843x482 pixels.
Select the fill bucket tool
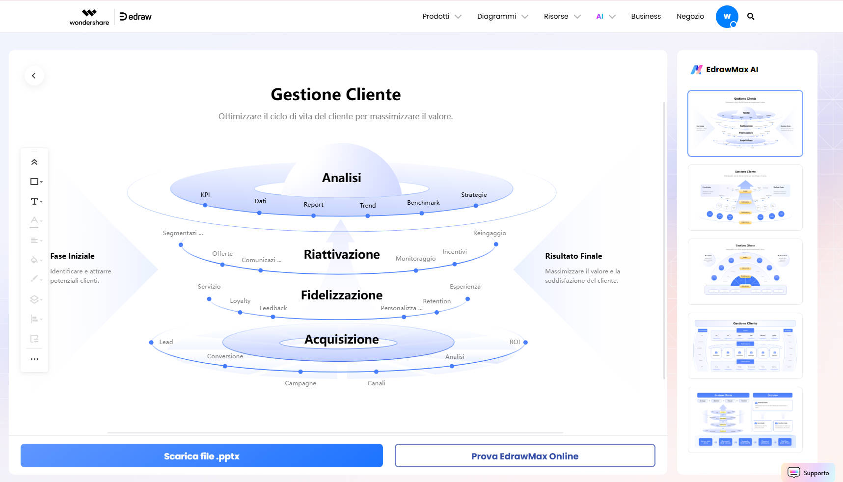pos(36,260)
